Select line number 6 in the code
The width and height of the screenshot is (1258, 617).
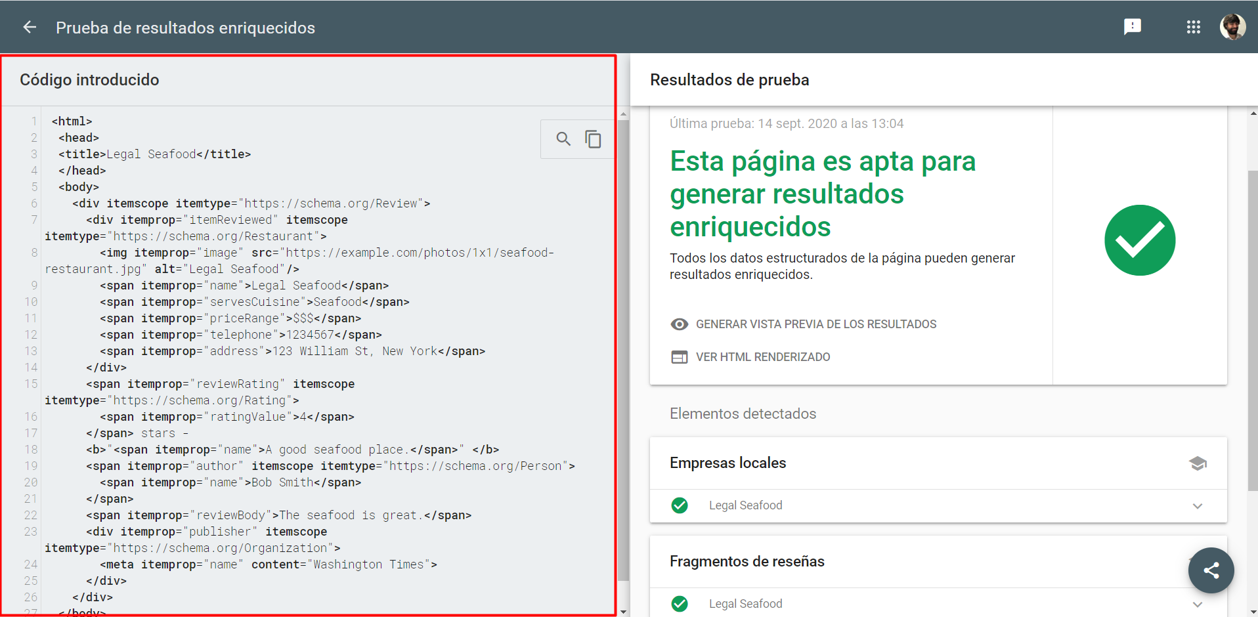(33, 203)
